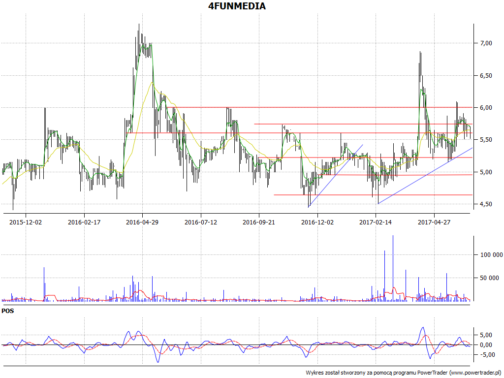504x378 pixels.
Task: Select the 4FUNMEDIA chart title
Action: (x=237, y=6)
